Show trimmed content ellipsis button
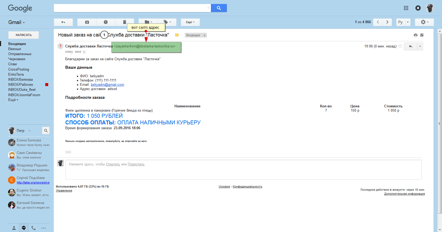The image size is (442, 232). tap(68, 152)
